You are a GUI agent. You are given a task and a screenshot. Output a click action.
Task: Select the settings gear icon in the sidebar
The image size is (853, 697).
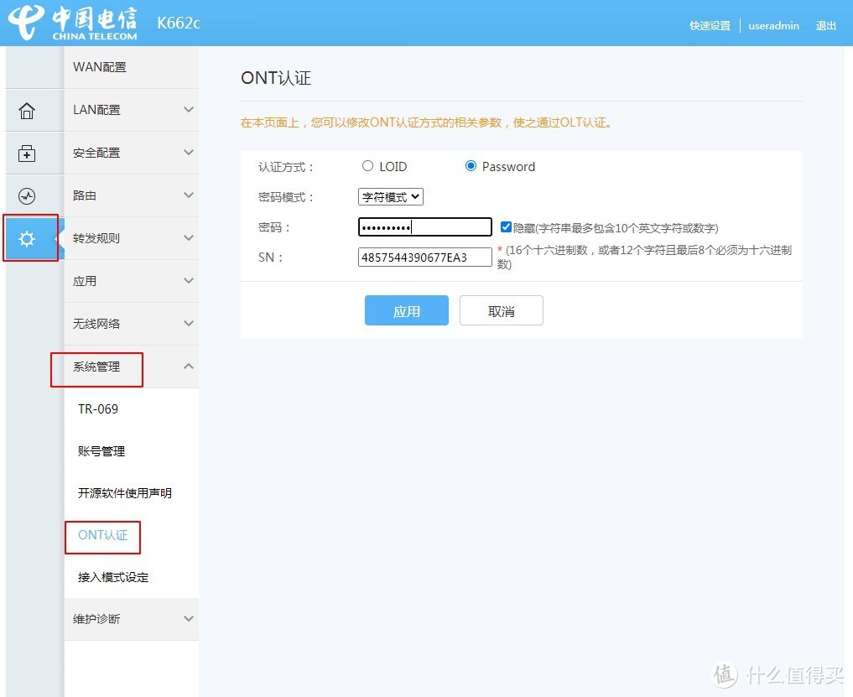tap(28, 238)
